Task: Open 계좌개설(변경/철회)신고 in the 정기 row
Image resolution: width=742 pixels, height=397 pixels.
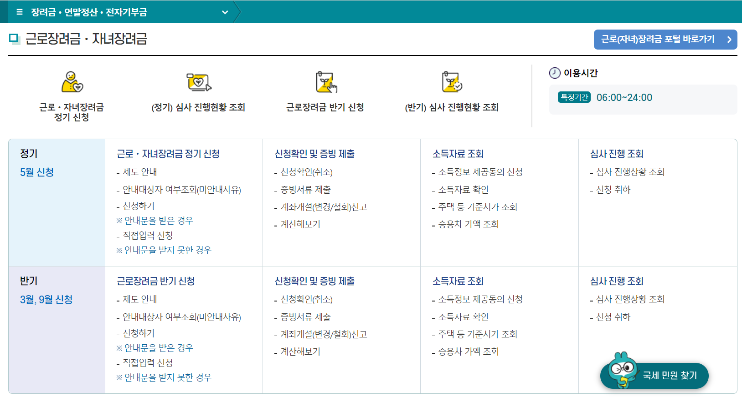Action: (324, 207)
